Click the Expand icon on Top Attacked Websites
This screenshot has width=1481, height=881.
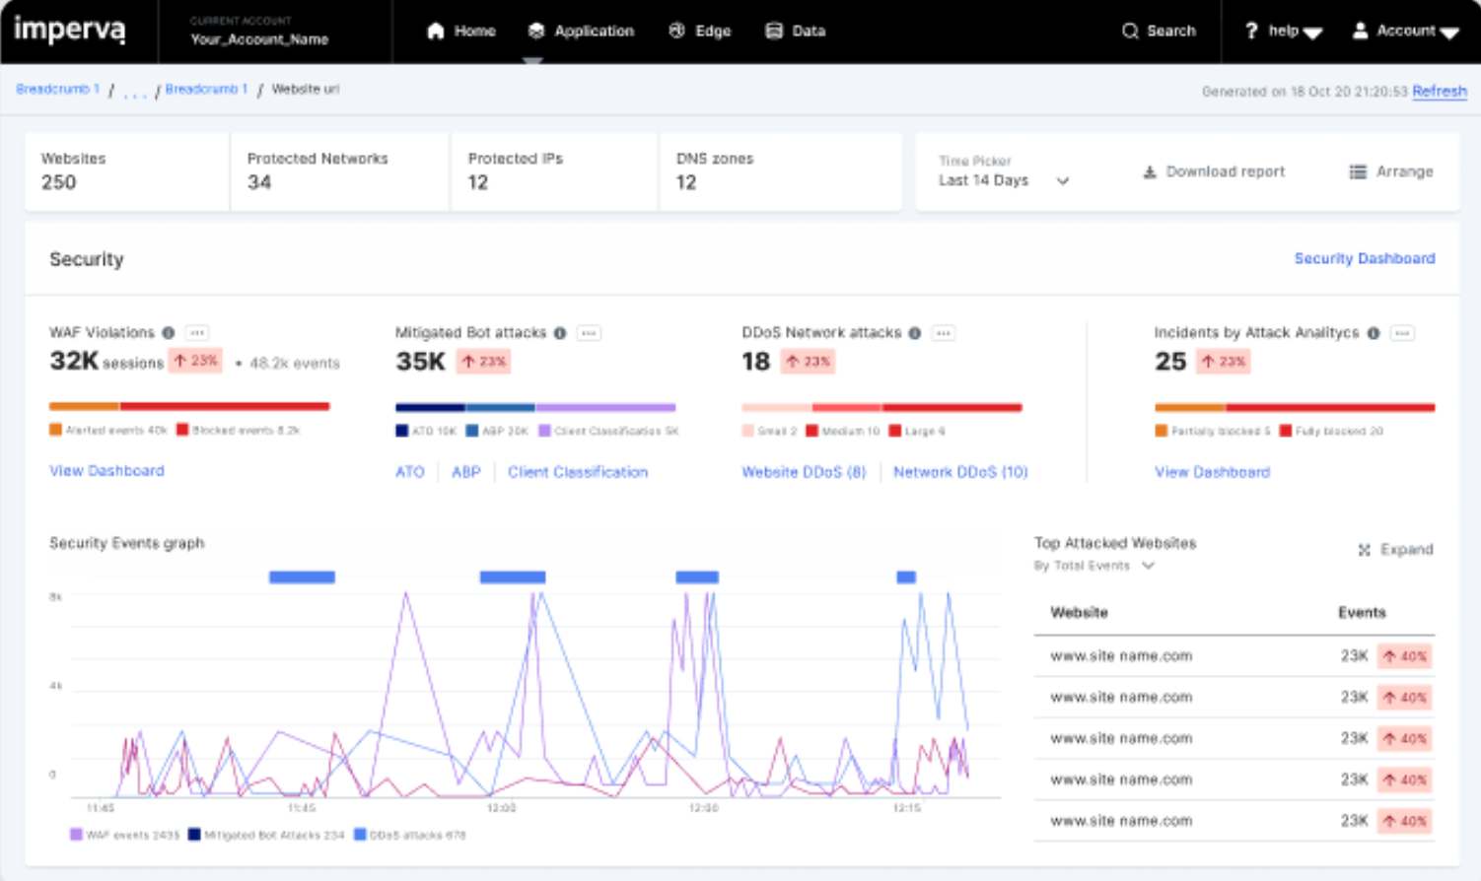1365,549
